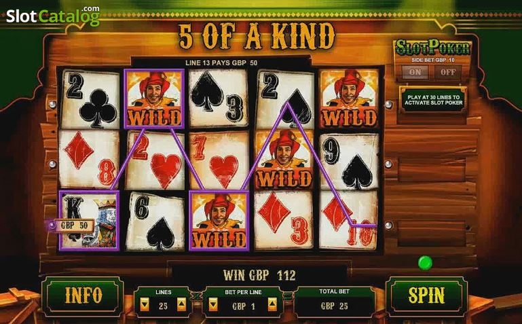Image resolution: width=522 pixels, height=324 pixels.
Task: Lower the bet per line
Action: point(213,304)
